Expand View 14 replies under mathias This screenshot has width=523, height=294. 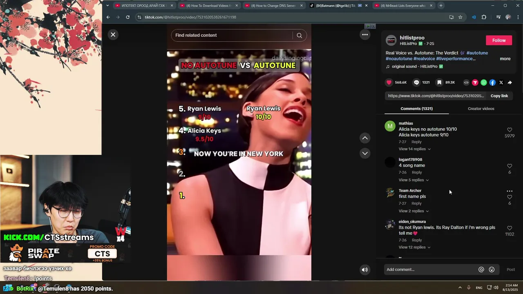tap(415, 149)
